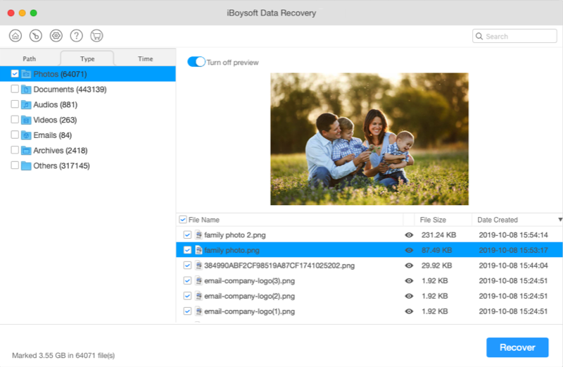Click the key-shaped activation icon
563x367 pixels.
pyautogui.click(x=36, y=36)
